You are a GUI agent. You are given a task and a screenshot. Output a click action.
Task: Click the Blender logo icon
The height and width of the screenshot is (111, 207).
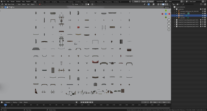tap(2, 2)
